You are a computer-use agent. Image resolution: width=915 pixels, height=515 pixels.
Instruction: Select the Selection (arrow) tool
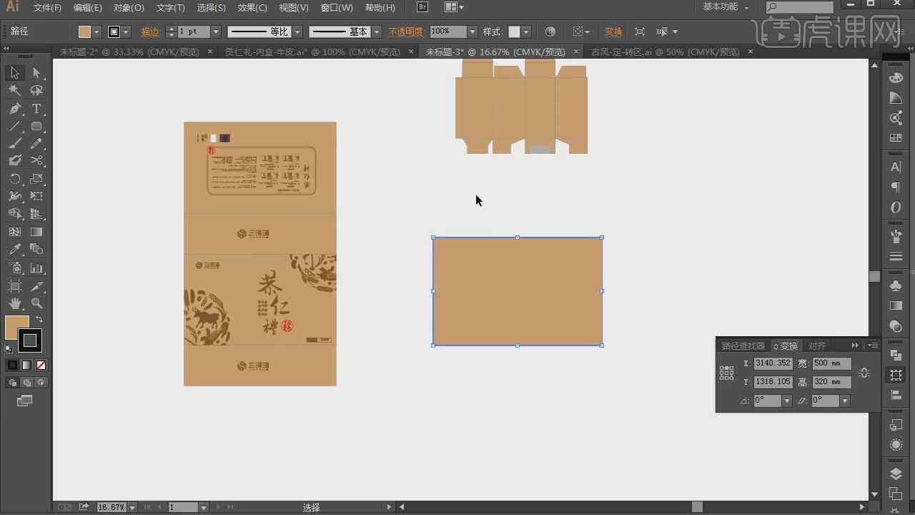14,73
